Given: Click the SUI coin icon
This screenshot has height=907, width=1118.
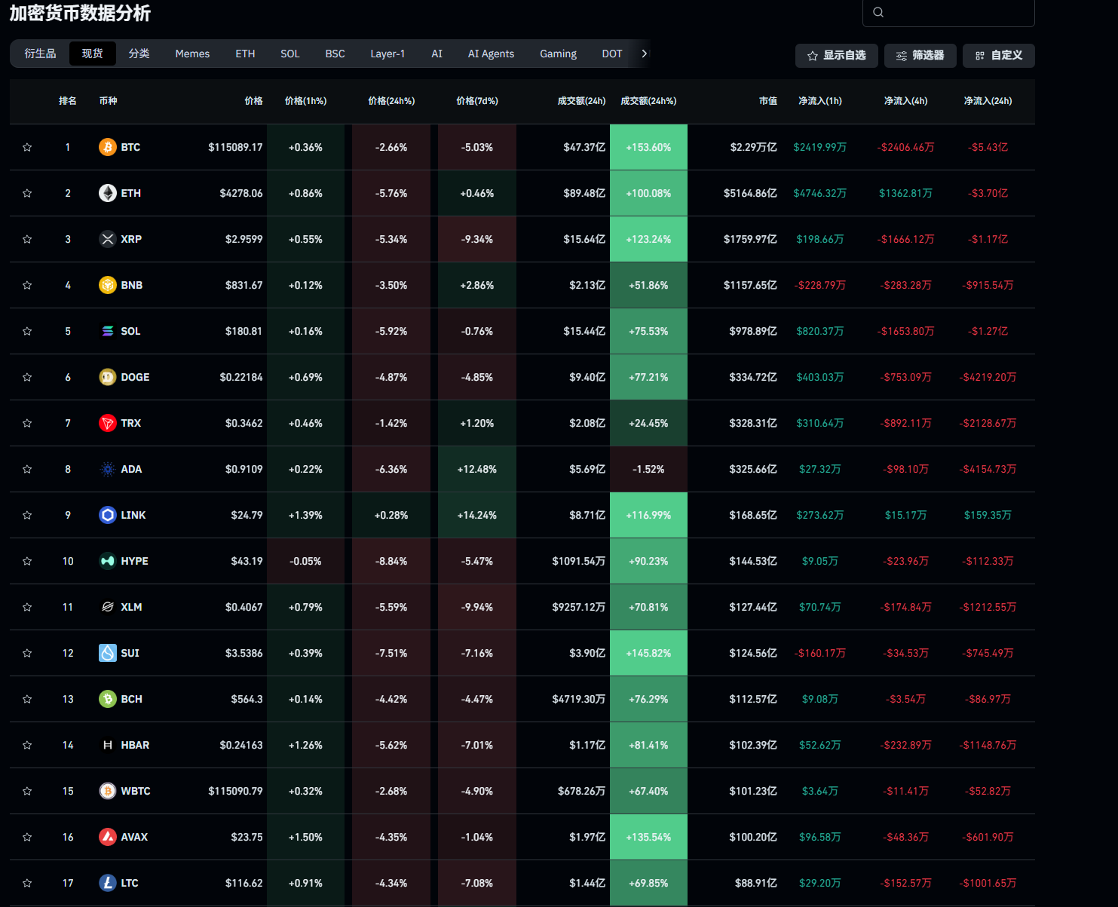Looking at the screenshot, I should (108, 653).
